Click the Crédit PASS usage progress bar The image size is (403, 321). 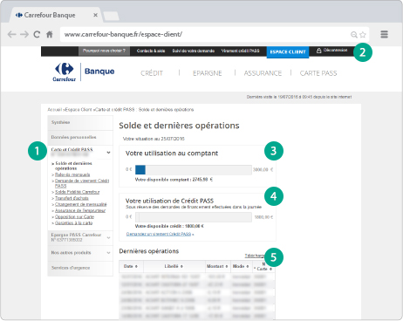194,217
